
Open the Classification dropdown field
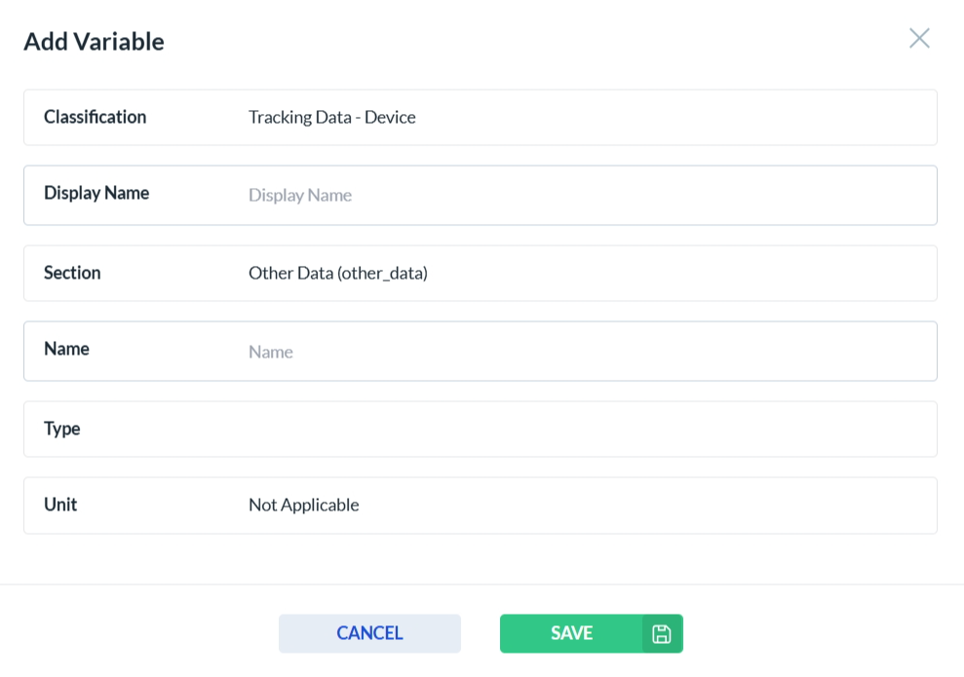[585, 118]
